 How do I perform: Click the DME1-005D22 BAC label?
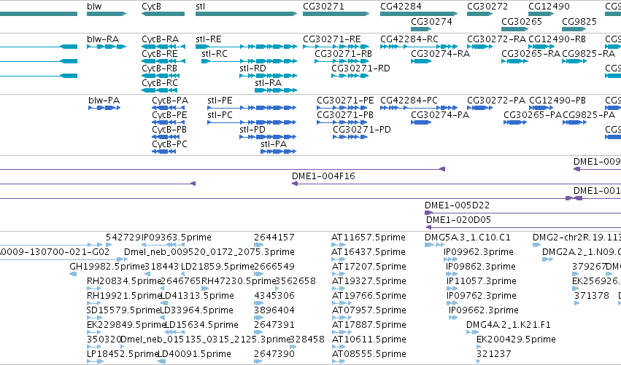pos(457,205)
